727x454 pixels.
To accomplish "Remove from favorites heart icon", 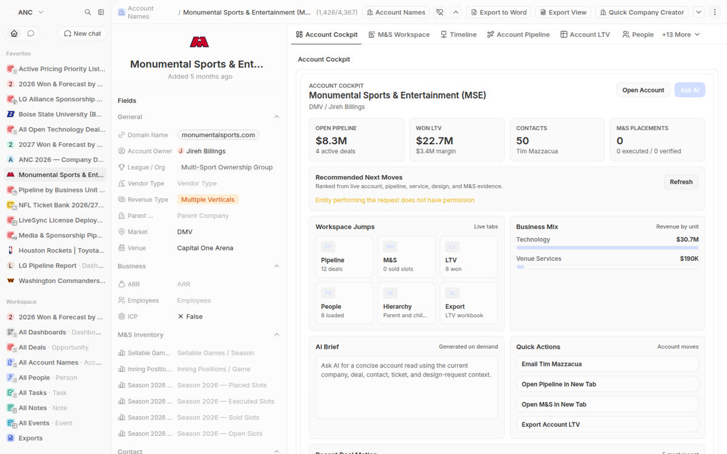I will click(440, 12).
